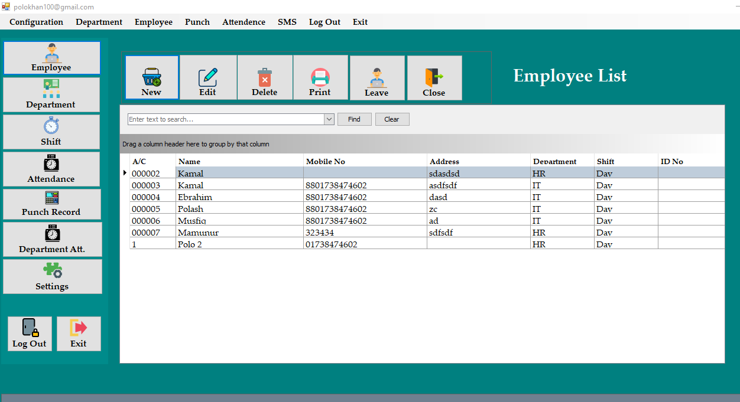The height and width of the screenshot is (402, 740).
Task: Select address cell sdfsdf
Action: (x=479, y=232)
